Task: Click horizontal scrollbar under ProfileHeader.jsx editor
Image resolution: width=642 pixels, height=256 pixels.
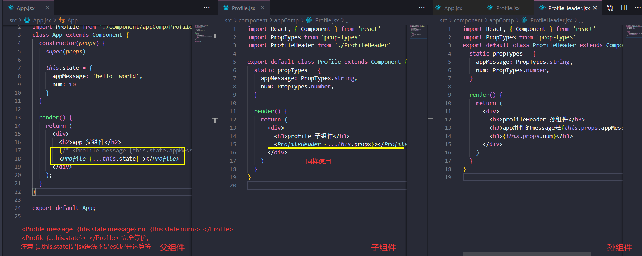Action: [527, 254]
